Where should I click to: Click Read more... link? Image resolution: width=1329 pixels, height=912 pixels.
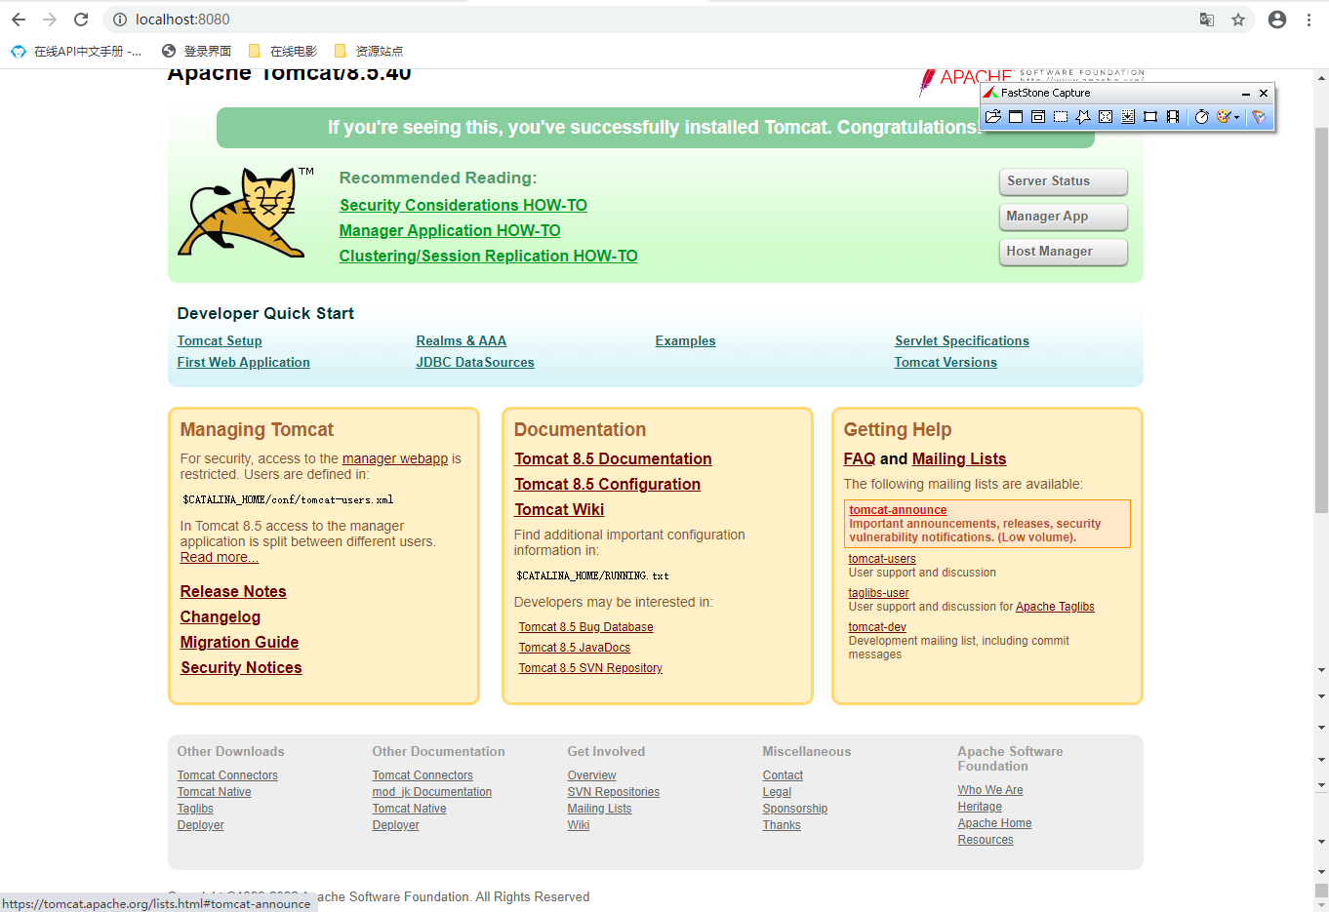click(219, 557)
